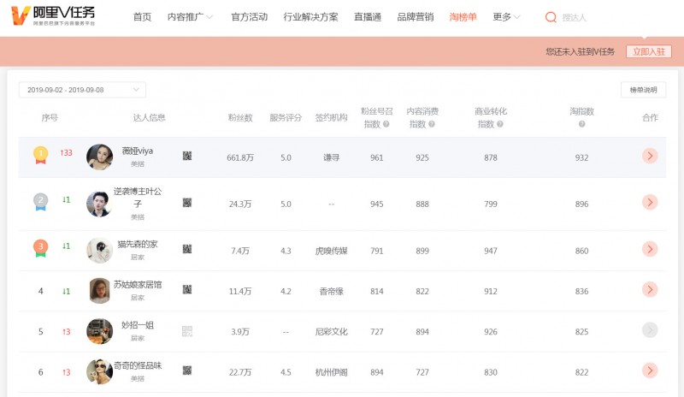Screen dimensions: 684x397
Task: Open the 官方活动 page
Action: (x=249, y=17)
